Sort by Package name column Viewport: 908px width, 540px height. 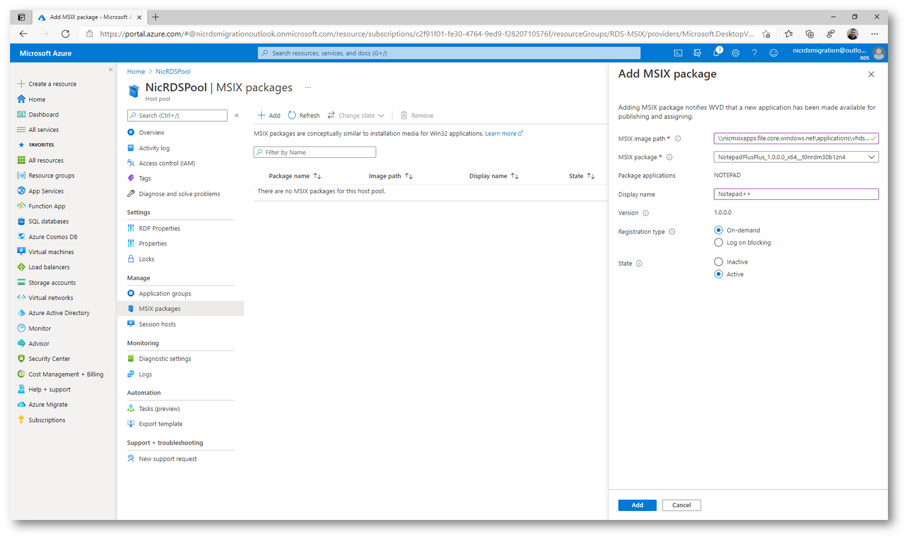click(x=295, y=176)
